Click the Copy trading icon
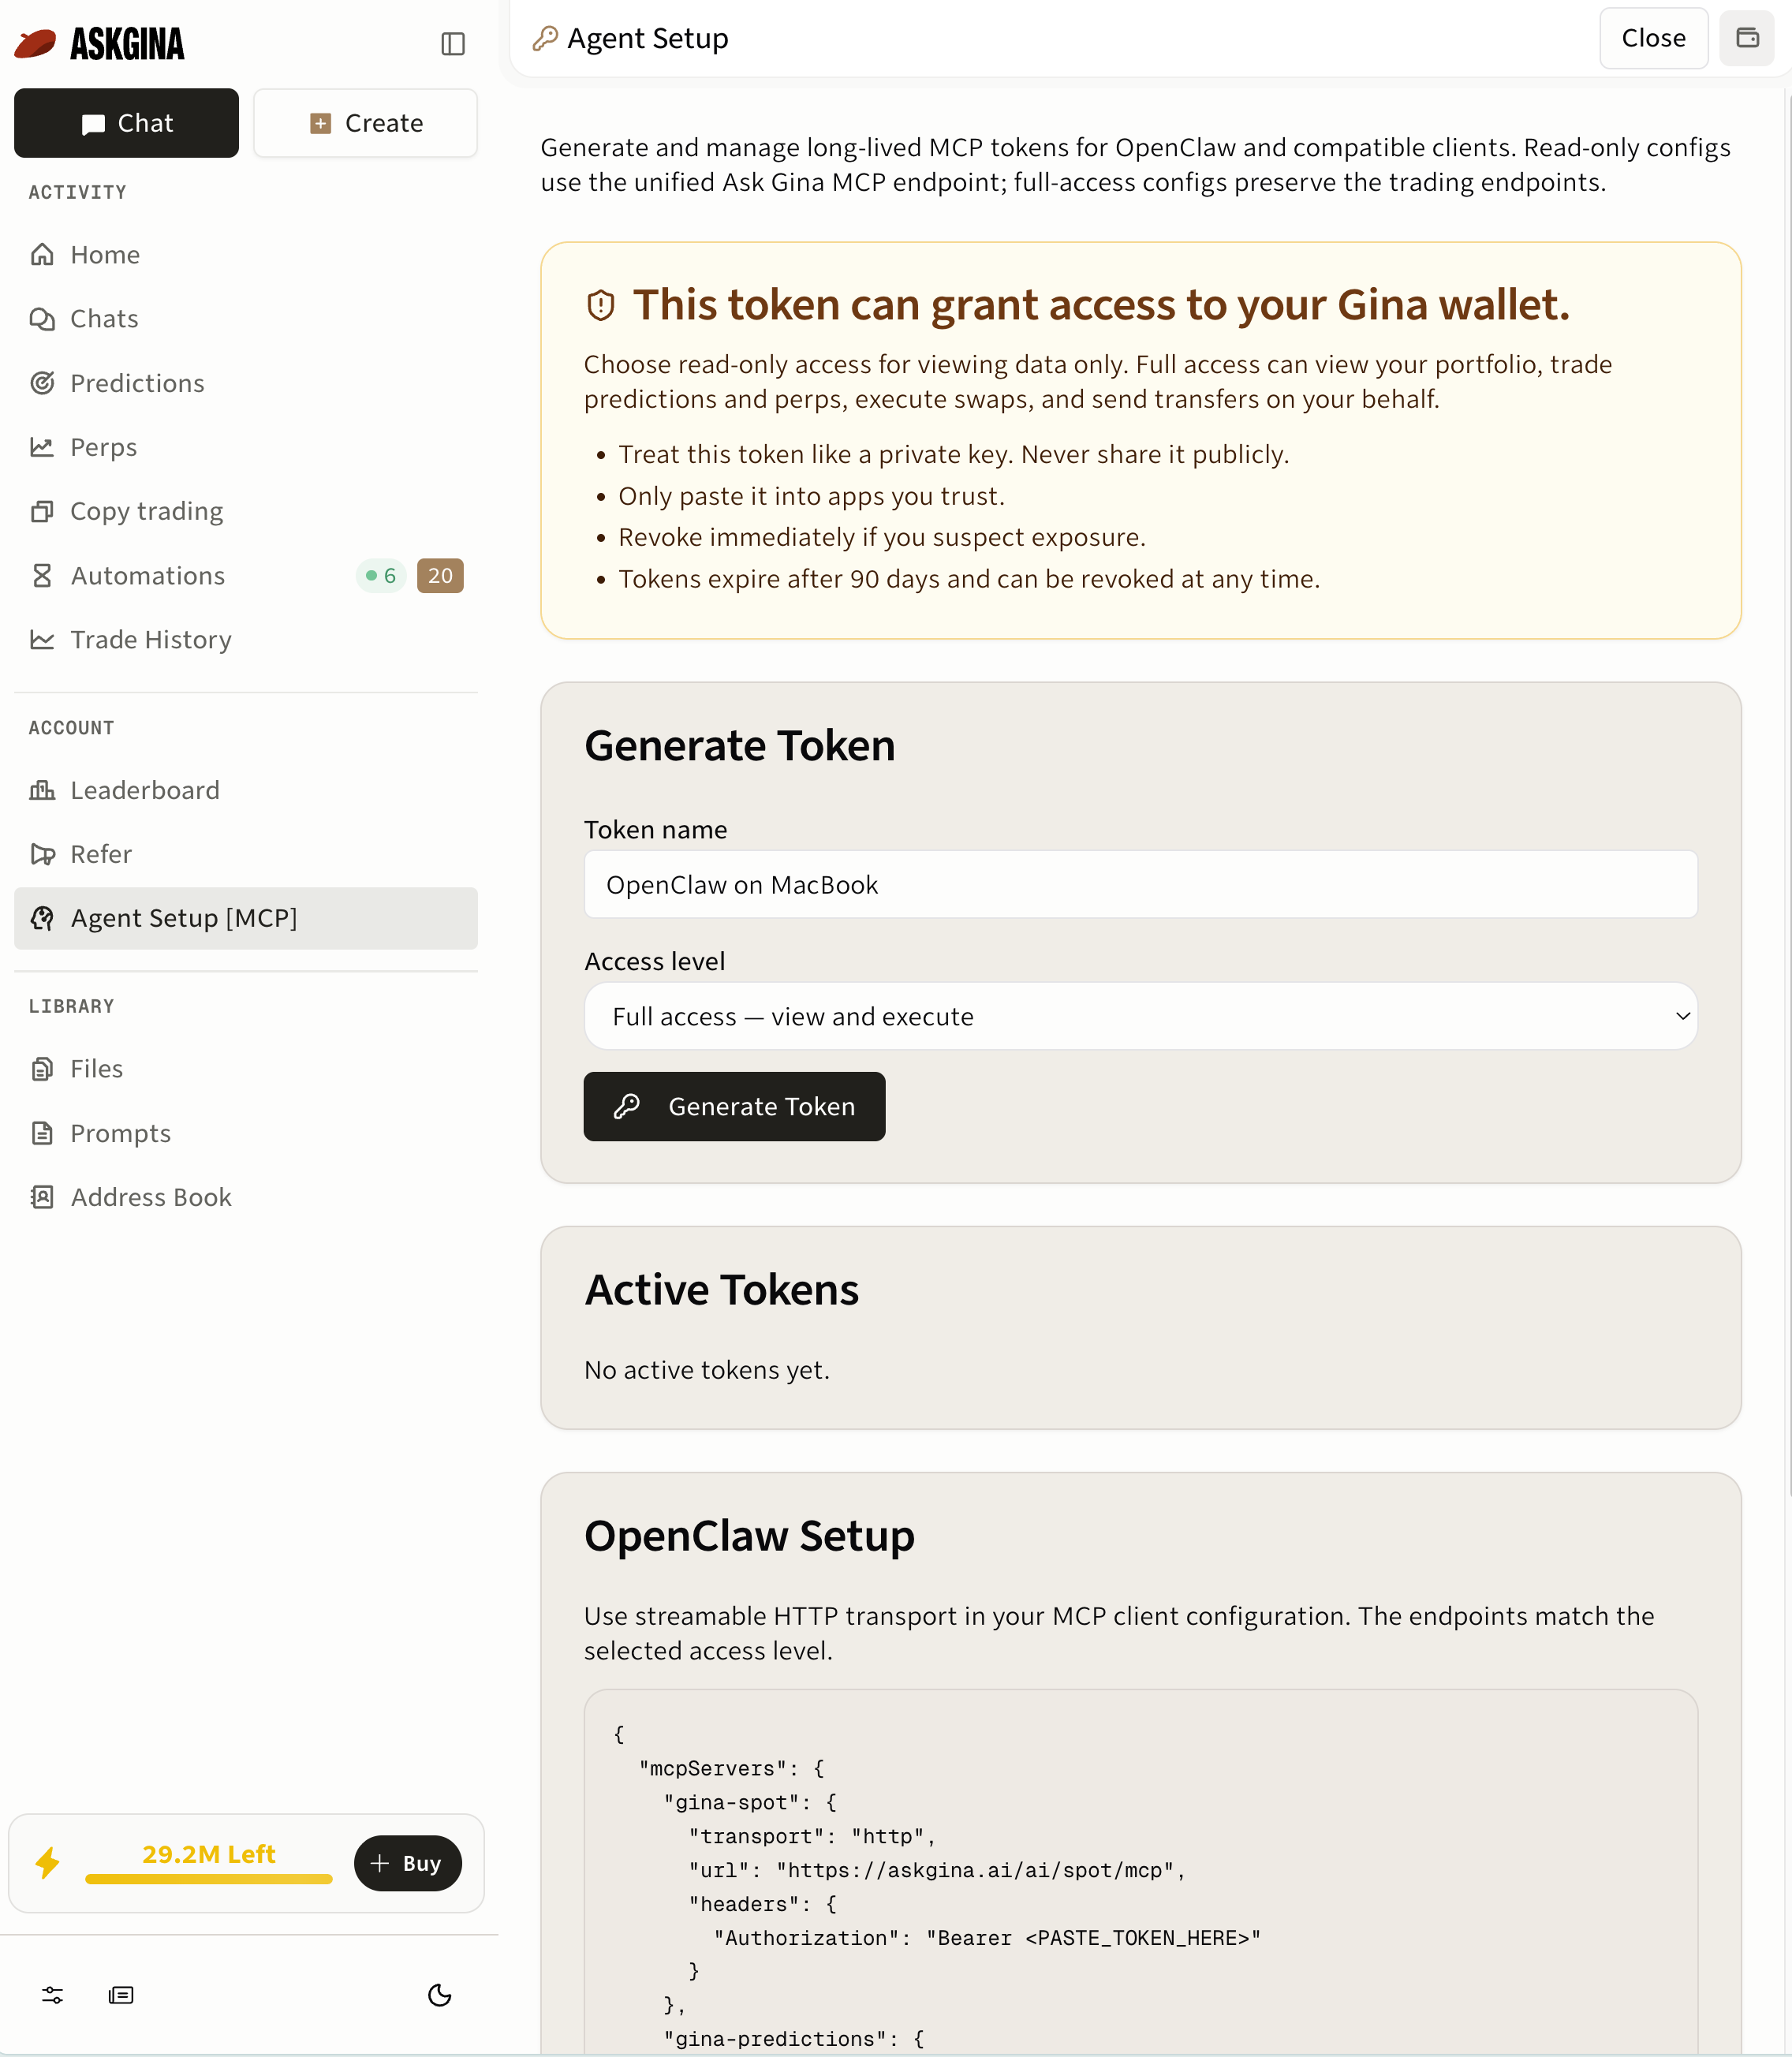This screenshot has height=2057, width=1792. (42, 511)
